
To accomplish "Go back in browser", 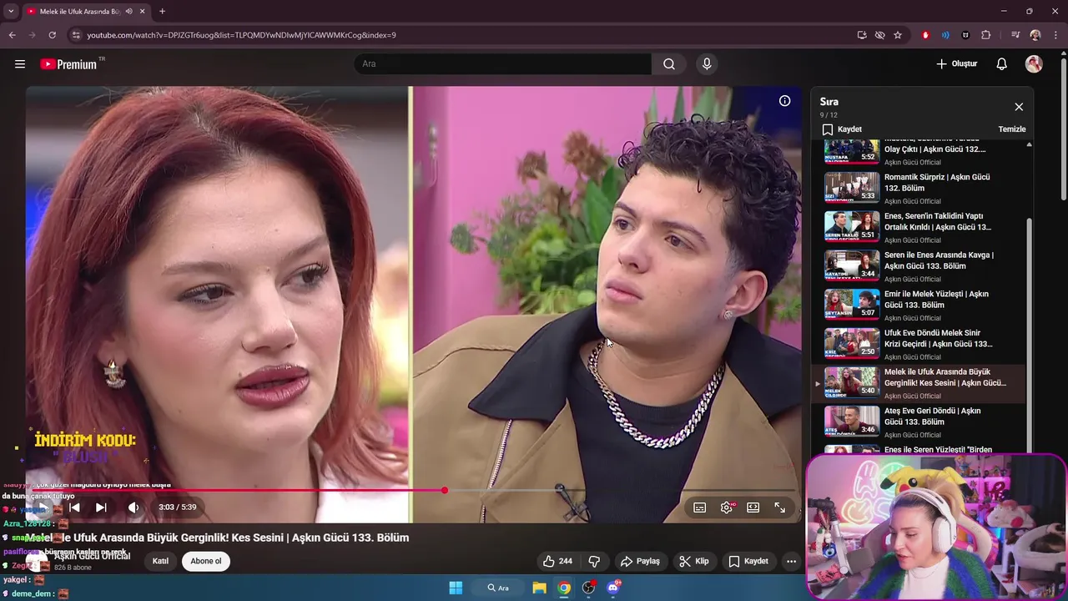I will (x=12, y=35).
